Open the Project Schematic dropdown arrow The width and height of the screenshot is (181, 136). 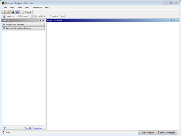click(x=171, y=20)
